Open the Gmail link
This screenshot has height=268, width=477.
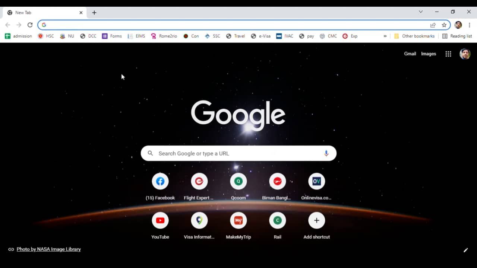point(410,54)
